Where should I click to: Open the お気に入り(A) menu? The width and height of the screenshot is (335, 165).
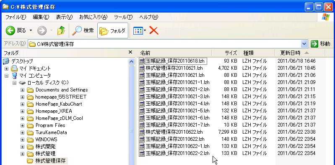(x=93, y=17)
